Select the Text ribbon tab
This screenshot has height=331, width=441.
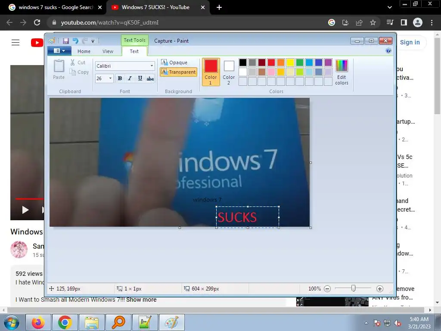[134, 51]
